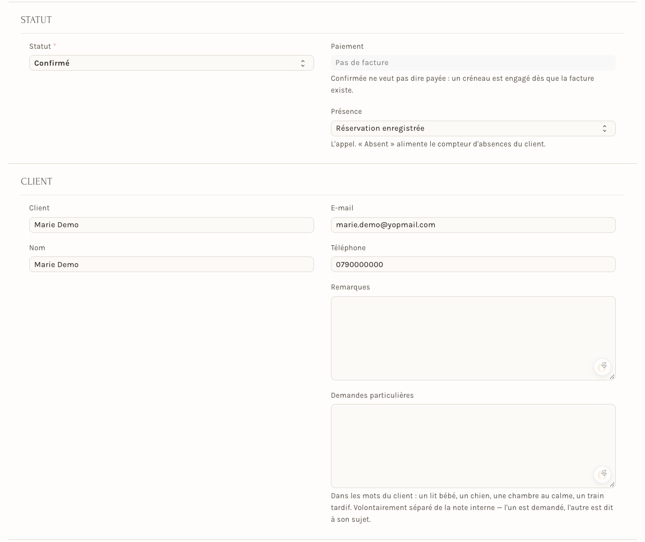
Task: Click the round assistant icon in Demandes particulières box
Action: [602, 475]
